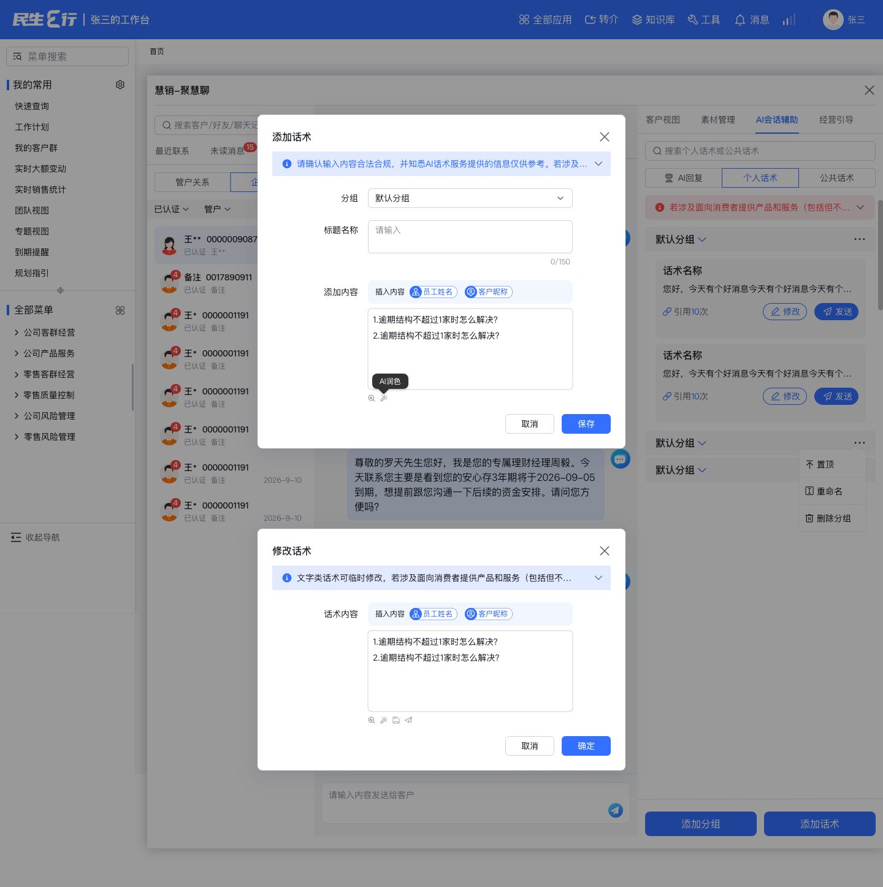Open 转介 in top bar
Viewport: 883px width, 887px height.
[x=602, y=20]
